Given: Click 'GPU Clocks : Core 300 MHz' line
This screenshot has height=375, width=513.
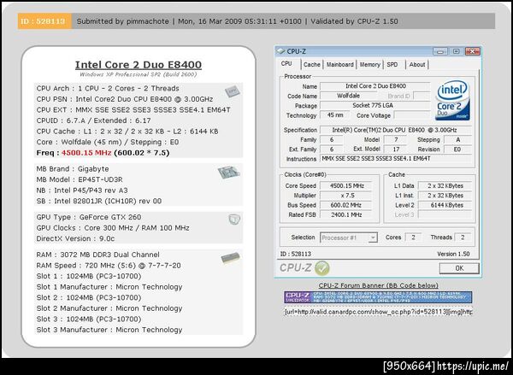Looking at the screenshot, I should (x=113, y=228).
